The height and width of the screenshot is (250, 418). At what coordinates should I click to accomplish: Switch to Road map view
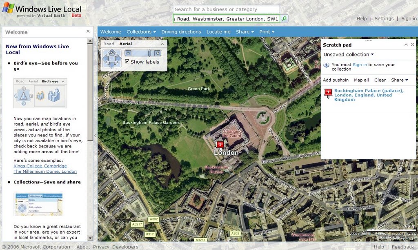click(109, 44)
